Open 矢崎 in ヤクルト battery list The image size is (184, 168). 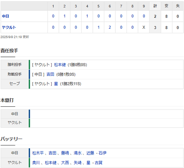(x=77, y=163)
